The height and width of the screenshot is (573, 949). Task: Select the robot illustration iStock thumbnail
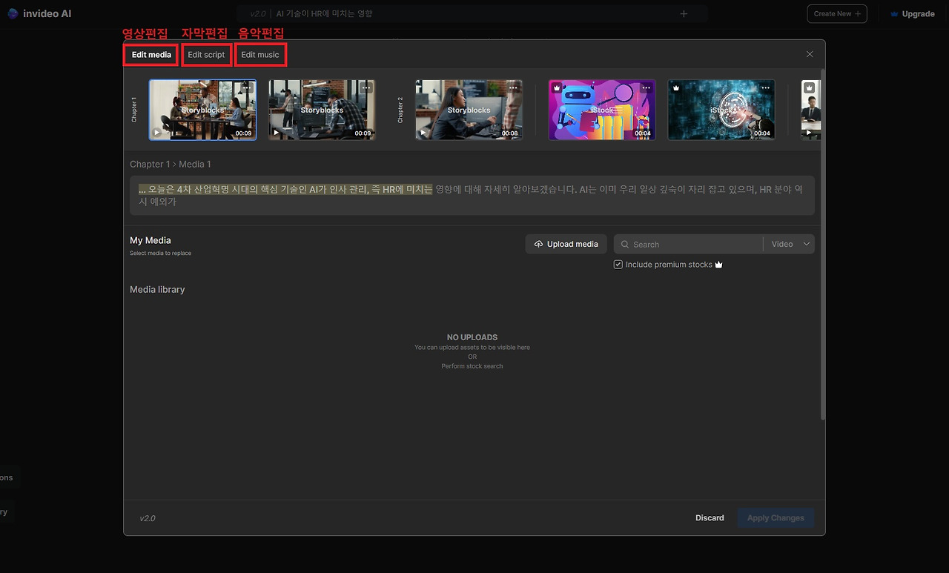602,110
